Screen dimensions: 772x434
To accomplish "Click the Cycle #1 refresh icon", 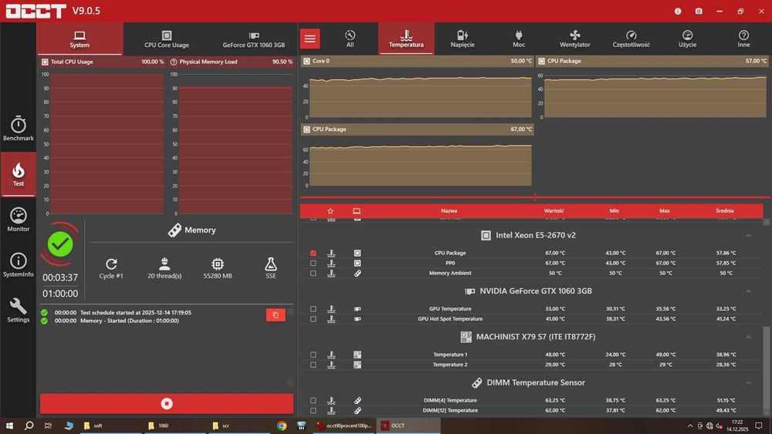I will click(x=111, y=264).
